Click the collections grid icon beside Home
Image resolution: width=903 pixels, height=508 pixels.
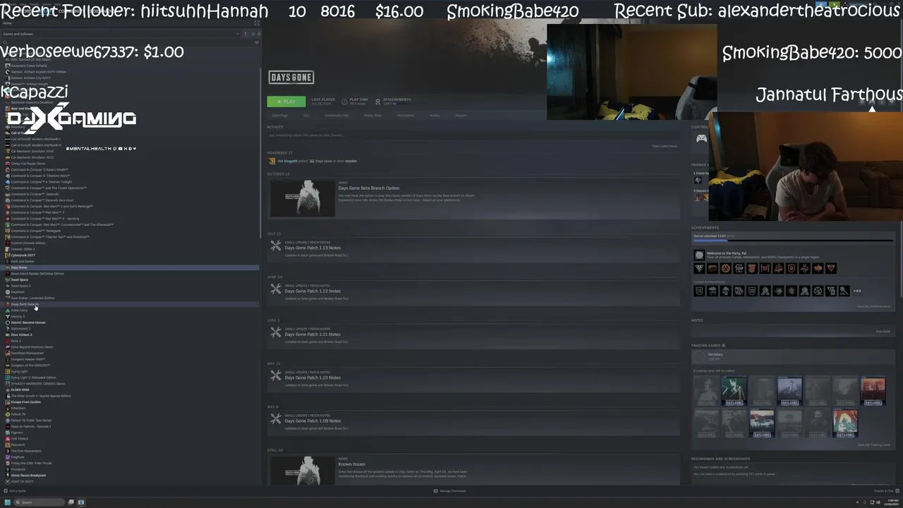click(x=257, y=23)
